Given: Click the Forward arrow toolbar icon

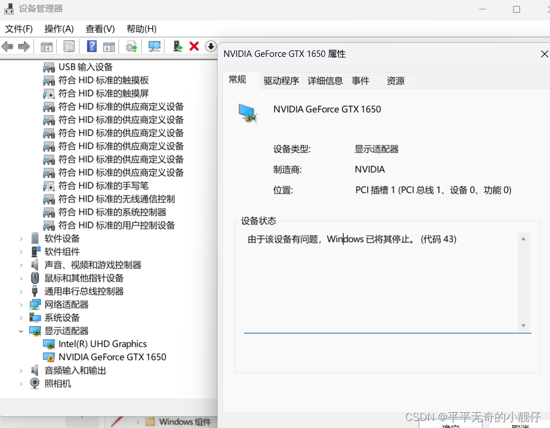Looking at the screenshot, I should (24, 46).
